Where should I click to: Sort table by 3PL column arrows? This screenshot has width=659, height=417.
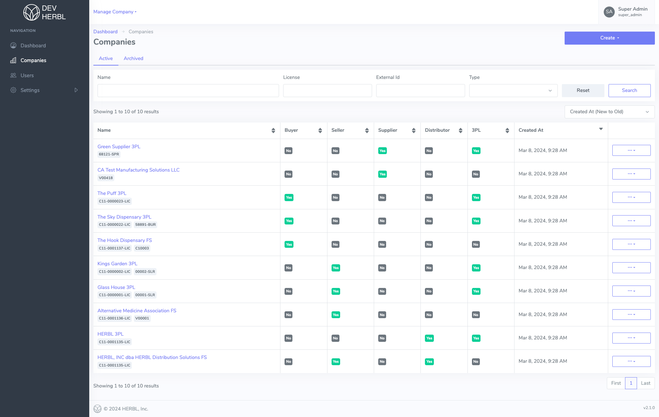click(x=507, y=130)
